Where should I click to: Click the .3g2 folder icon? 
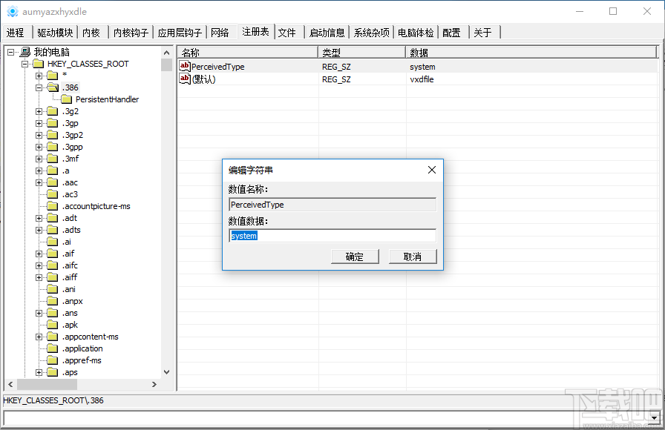(53, 111)
